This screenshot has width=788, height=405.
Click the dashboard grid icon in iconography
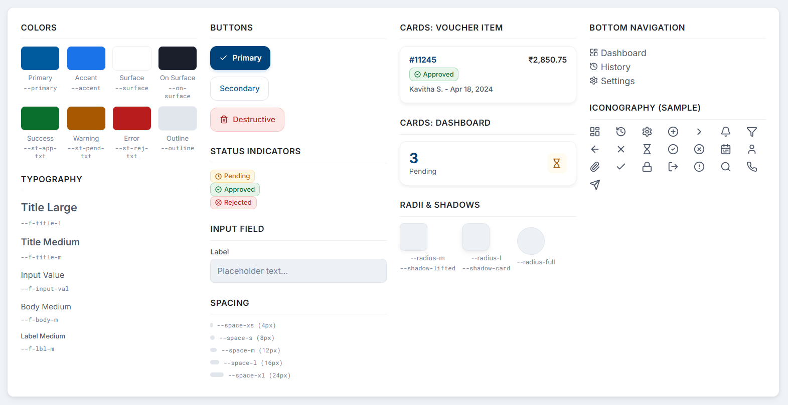pos(595,132)
